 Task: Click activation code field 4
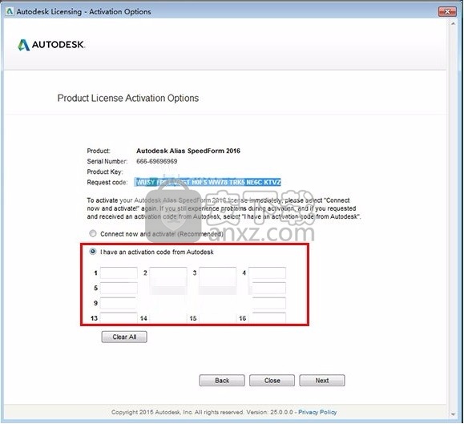267,273
